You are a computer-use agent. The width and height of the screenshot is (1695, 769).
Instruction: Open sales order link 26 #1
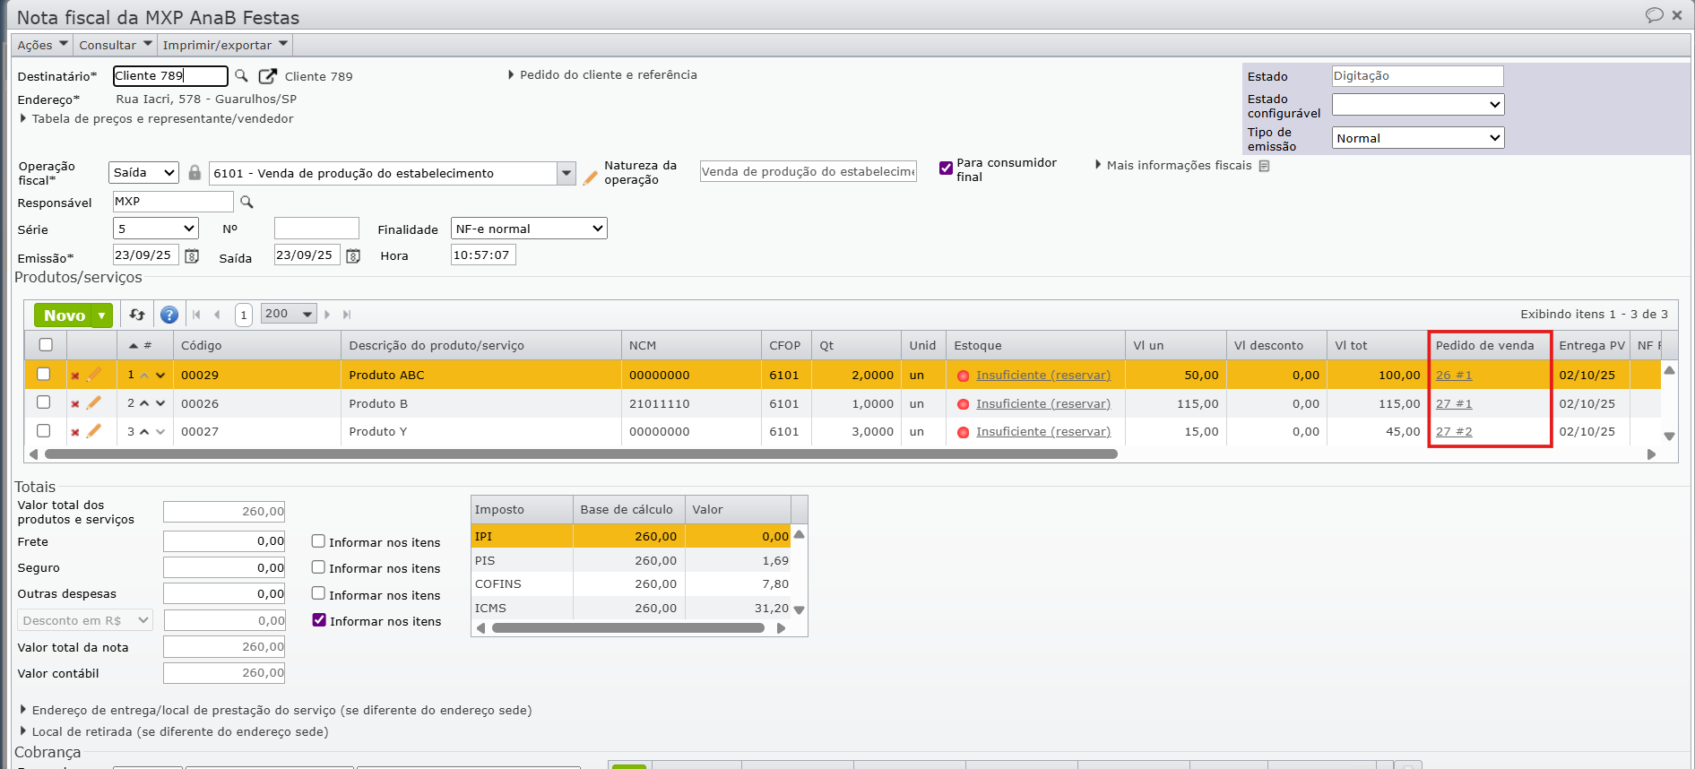pyautogui.click(x=1453, y=376)
